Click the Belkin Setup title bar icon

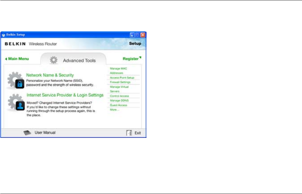[x=3, y=35]
